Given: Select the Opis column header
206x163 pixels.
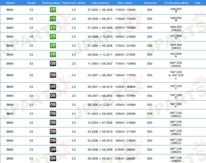Looking at the screenshot, I should (x=198, y=3).
